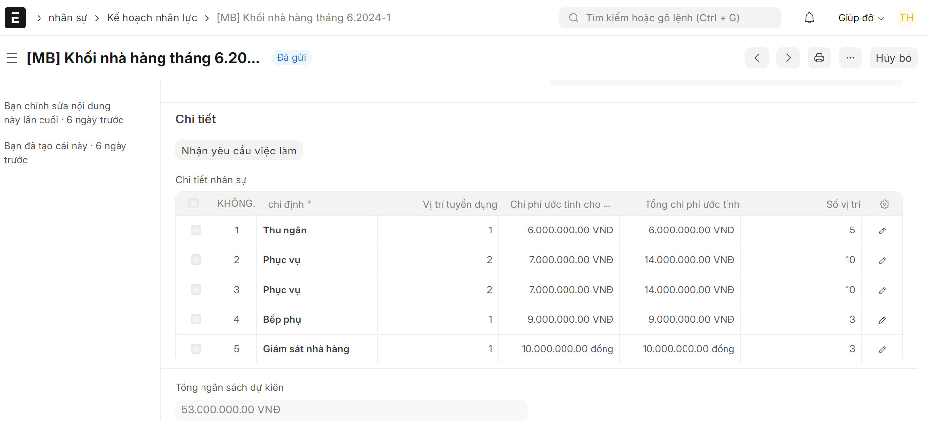Select all rows header checkbox
929x421 pixels.
pos(193,203)
